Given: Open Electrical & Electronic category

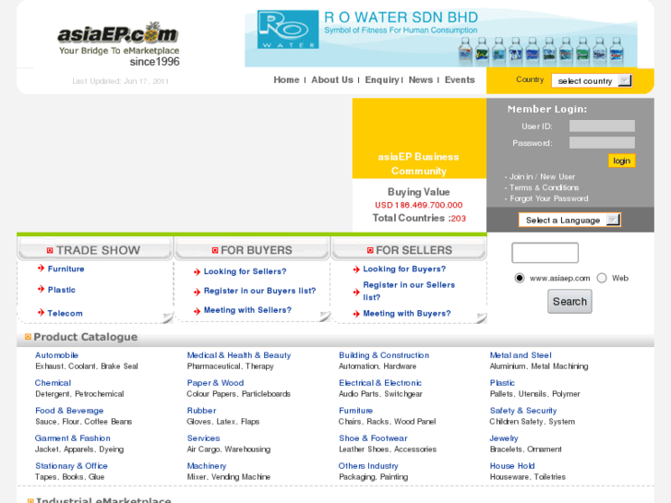Looking at the screenshot, I should pos(380,383).
